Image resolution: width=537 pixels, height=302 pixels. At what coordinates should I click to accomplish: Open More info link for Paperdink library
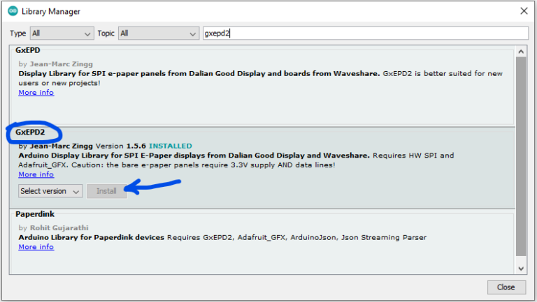36,247
